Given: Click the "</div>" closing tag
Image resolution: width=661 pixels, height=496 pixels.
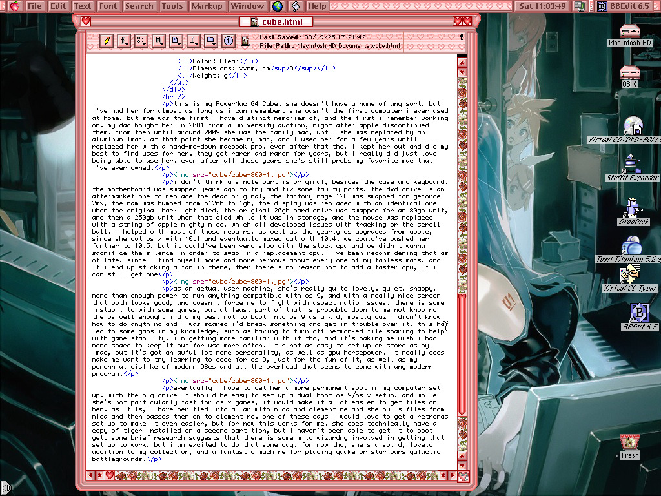Looking at the screenshot, I should click(174, 89).
